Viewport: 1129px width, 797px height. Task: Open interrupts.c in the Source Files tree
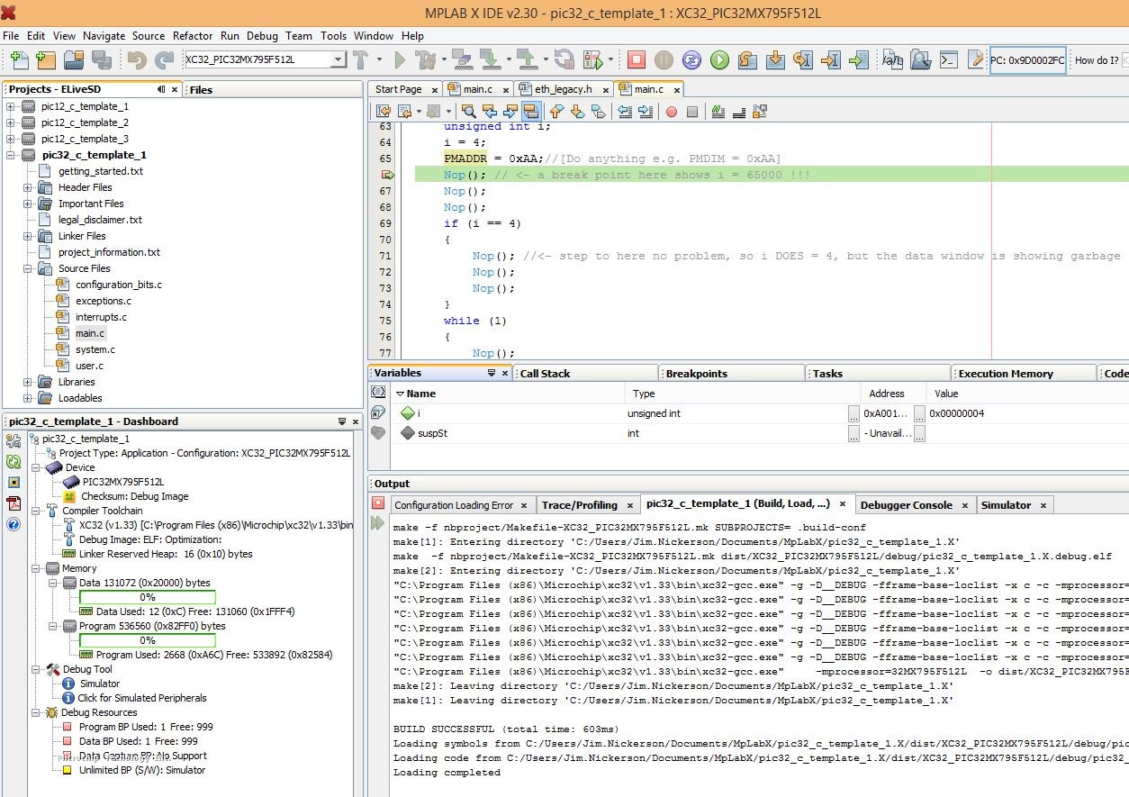coord(101,317)
